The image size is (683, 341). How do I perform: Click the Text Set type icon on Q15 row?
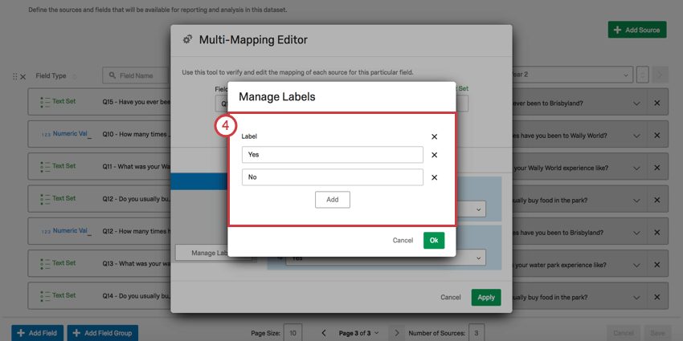(x=44, y=102)
